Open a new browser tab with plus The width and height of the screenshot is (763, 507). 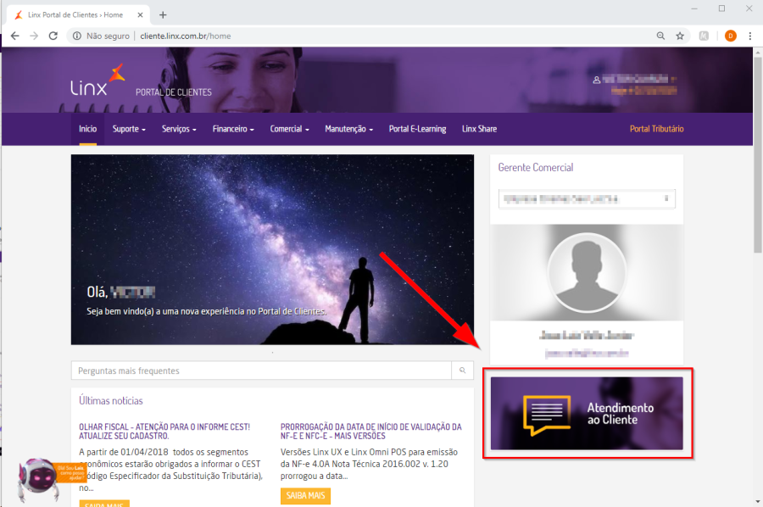coord(163,15)
